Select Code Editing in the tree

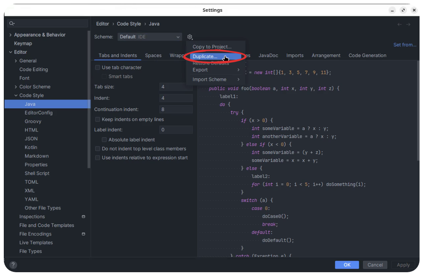33,70
